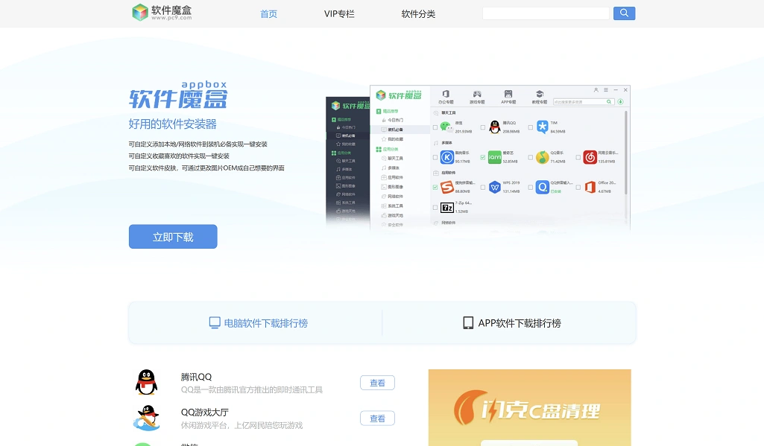Uncheck the 搜狗拼音 input method checkbox
The height and width of the screenshot is (446, 764).
click(435, 187)
